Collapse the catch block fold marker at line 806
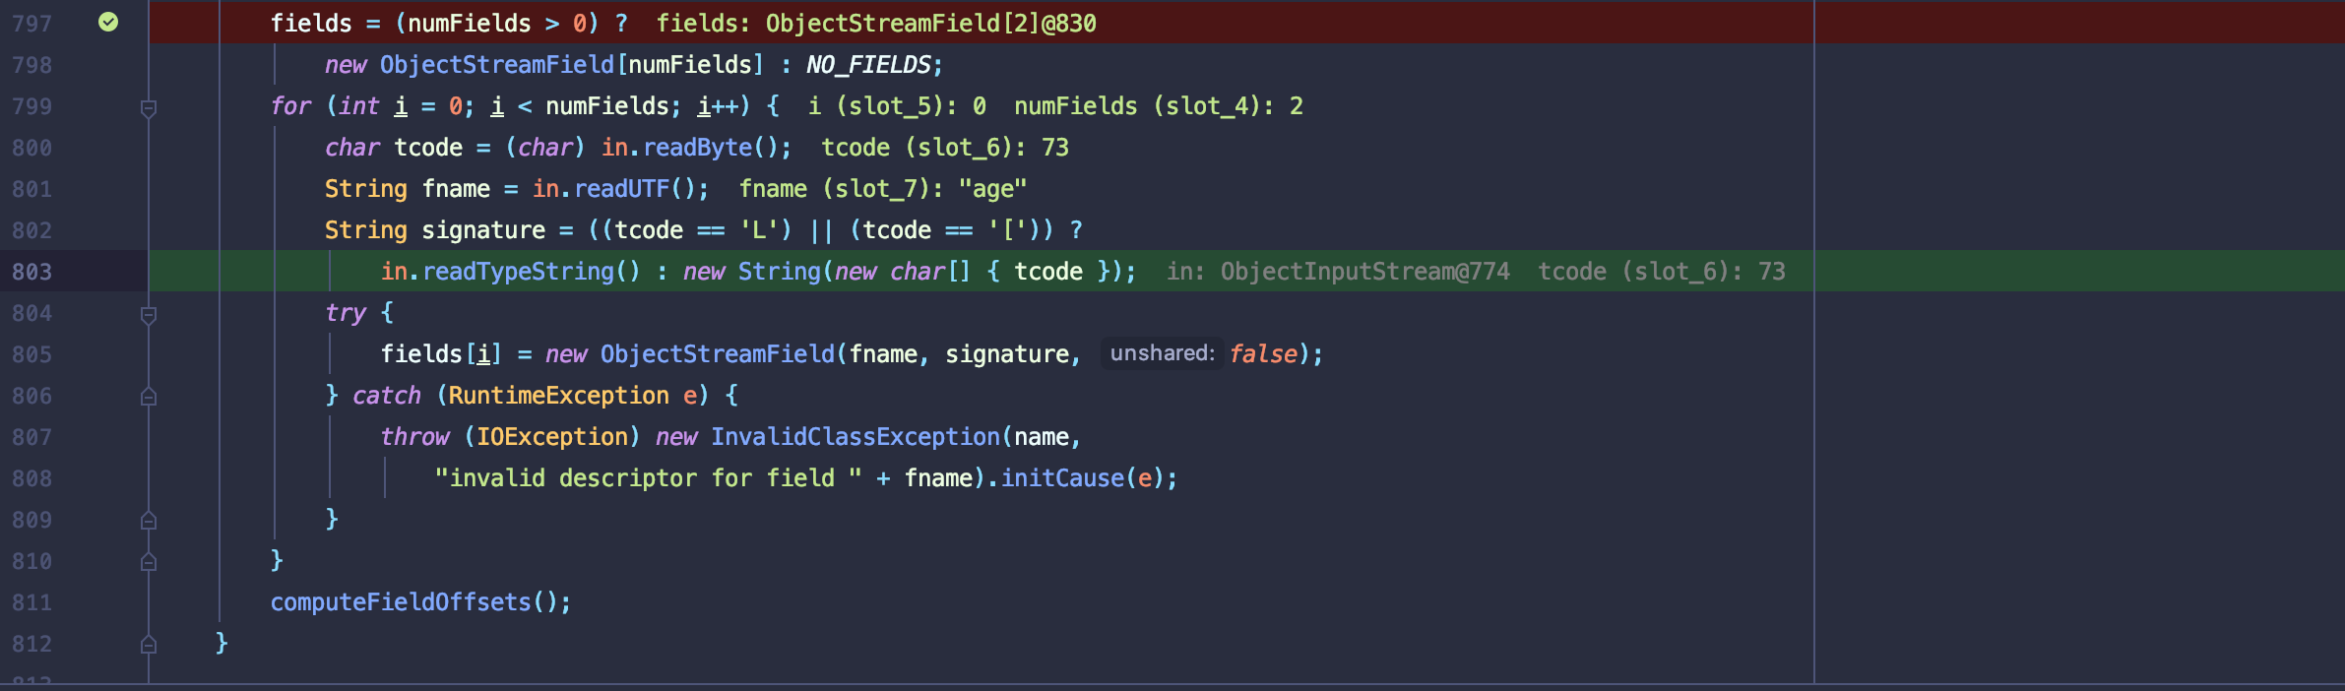The height and width of the screenshot is (691, 2345). click(149, 396)
